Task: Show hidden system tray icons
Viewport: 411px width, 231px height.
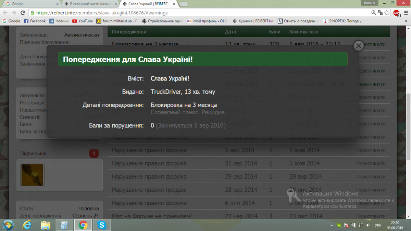Action: click(332, 225)
